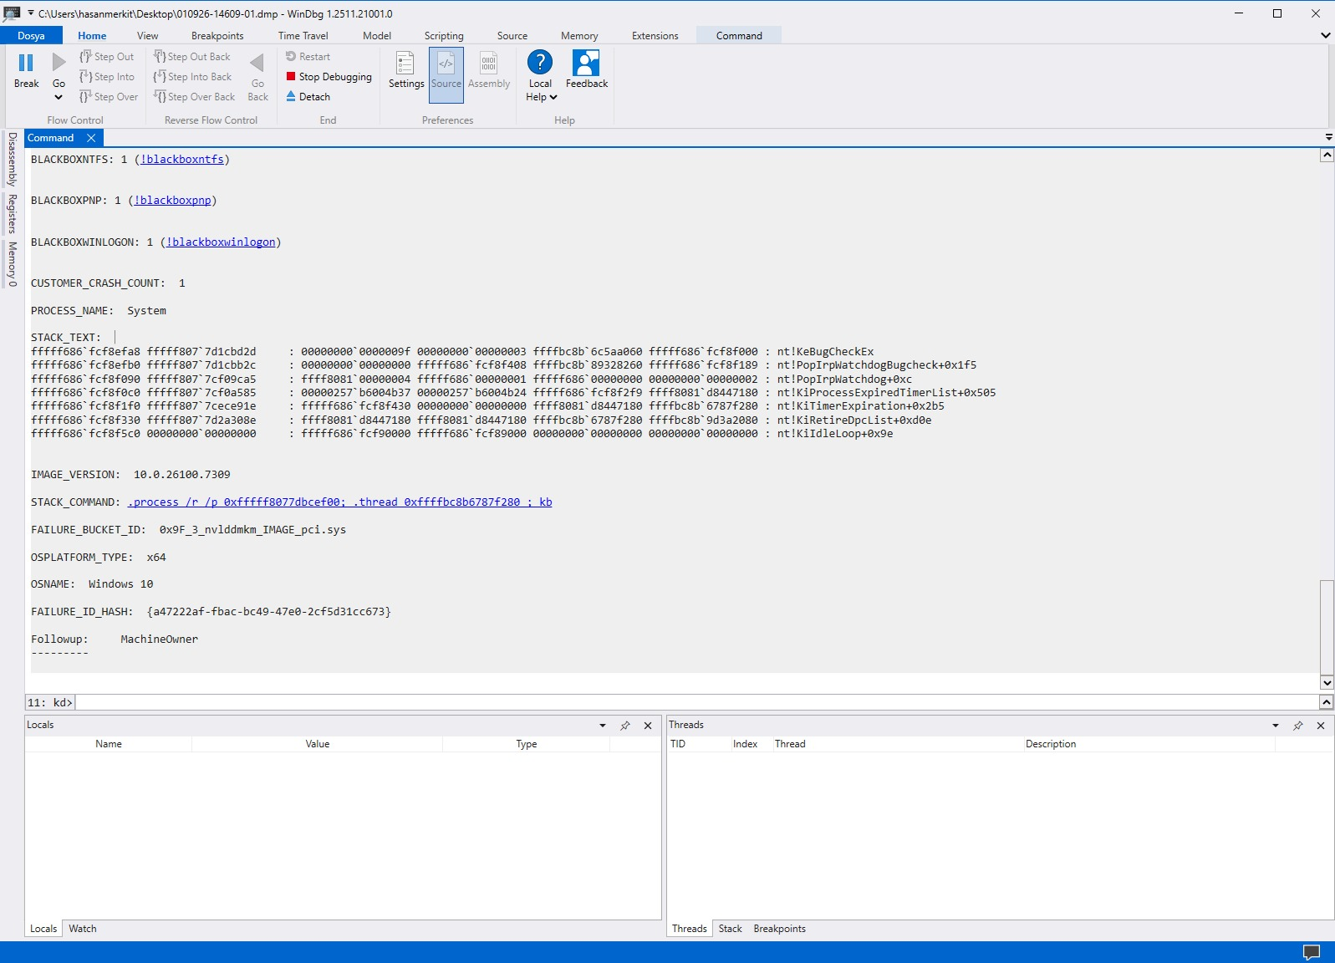Switch to the Extensions ribbon tab
Screen dimensions: 1335x963
(655, 36)
